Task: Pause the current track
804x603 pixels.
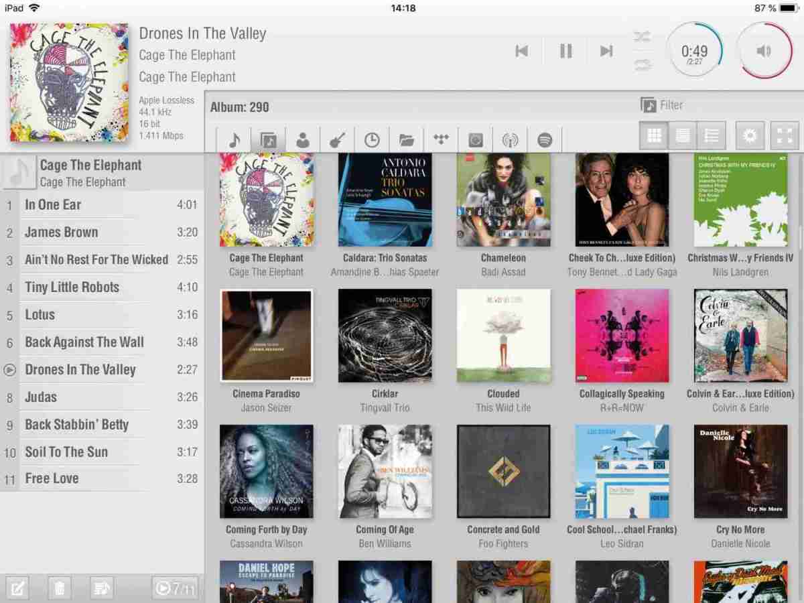Action: coord(566,51)
